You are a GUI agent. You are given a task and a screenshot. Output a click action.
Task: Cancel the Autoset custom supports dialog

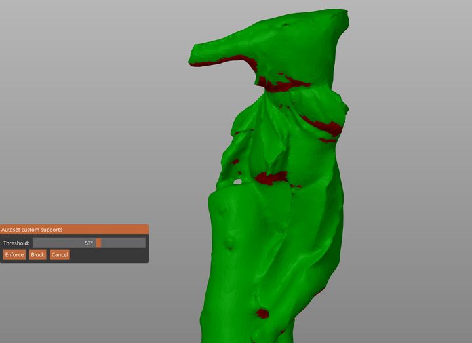60,254
